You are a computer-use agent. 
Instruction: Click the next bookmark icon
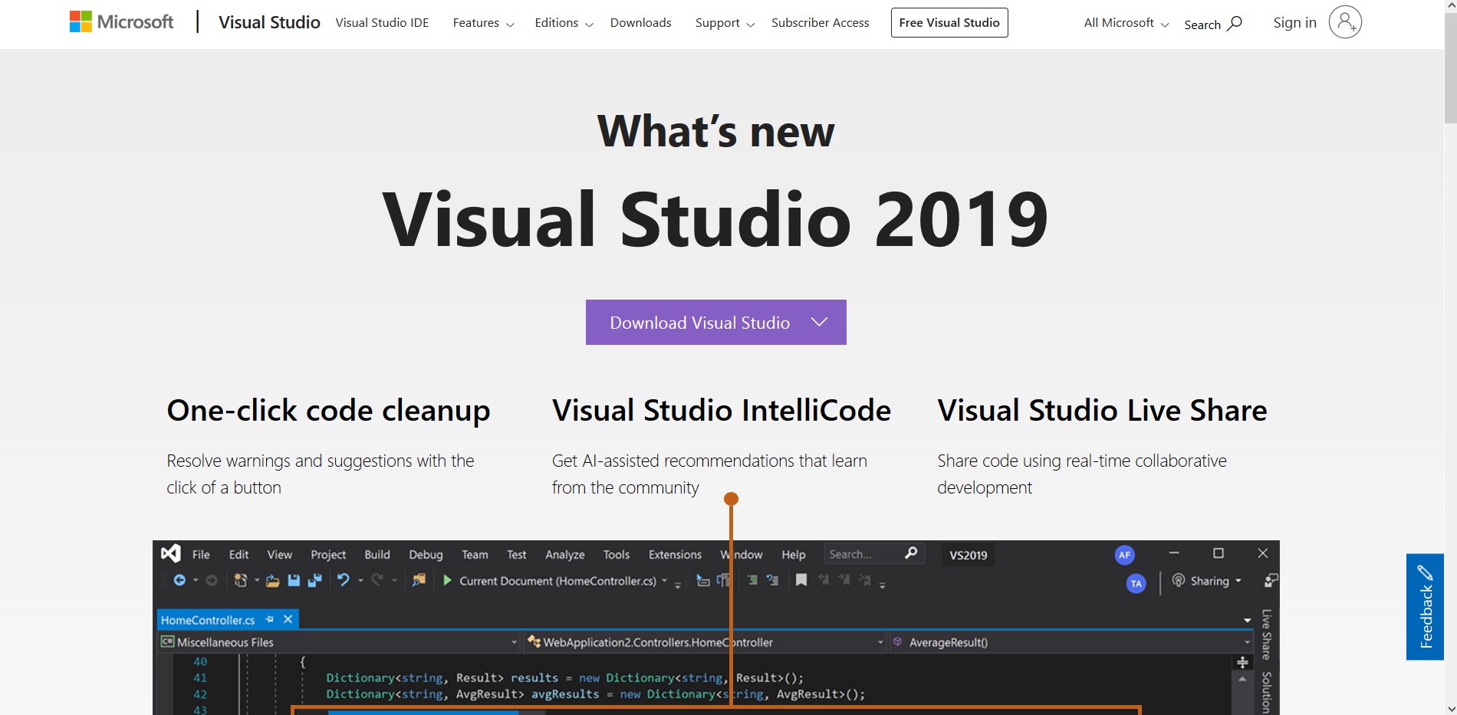coord(844,580)
